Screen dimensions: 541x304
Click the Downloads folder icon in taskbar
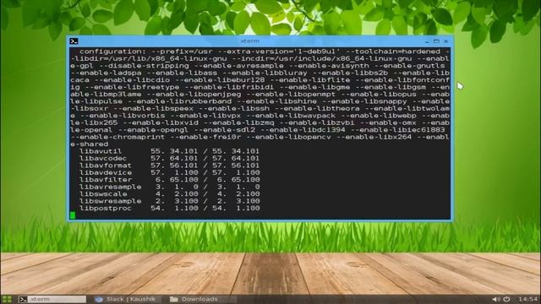click(174, 299)
